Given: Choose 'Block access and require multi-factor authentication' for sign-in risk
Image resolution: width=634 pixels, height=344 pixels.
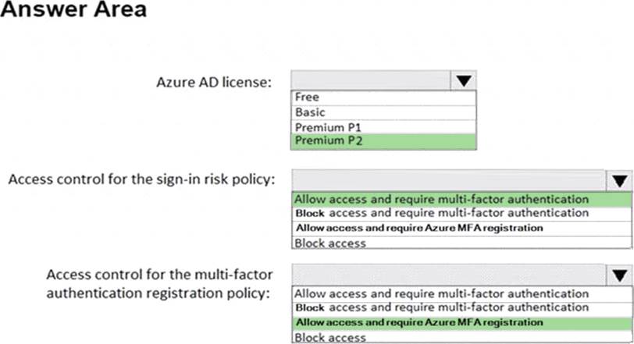Looking at the screenshot, I should click(x=441, y=213).
